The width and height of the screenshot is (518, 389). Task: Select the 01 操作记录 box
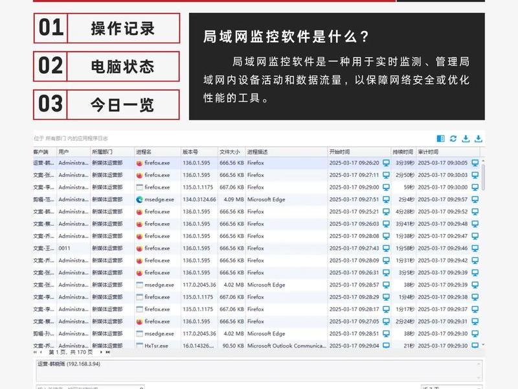coord(107,28)
